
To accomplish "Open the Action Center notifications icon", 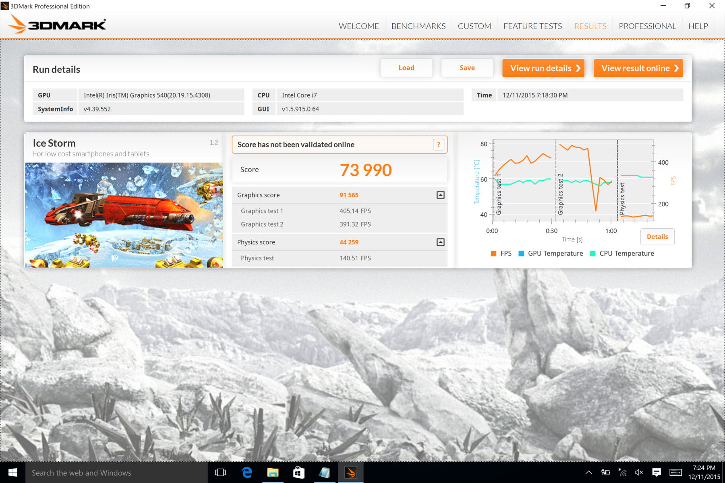I will coord(657,473).
